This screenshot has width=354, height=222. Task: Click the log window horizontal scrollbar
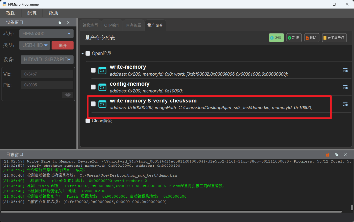pos(171,212)
